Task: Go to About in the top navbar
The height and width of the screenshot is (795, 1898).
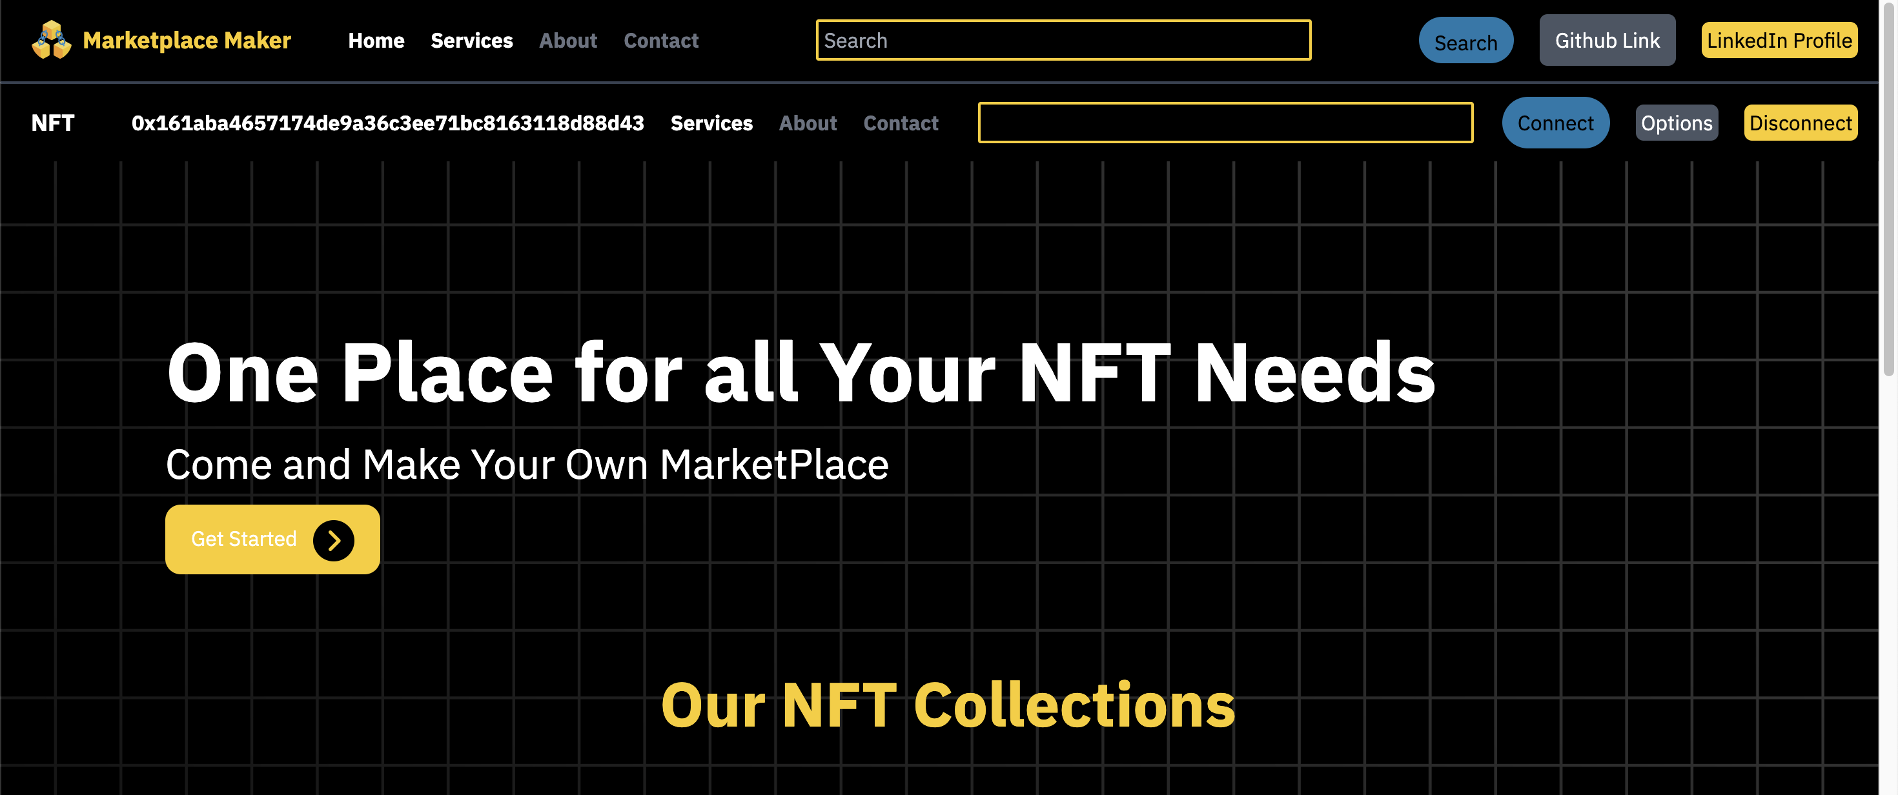Action: [x=567, y=41]
